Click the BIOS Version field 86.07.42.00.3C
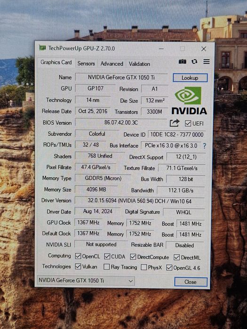 [x=121, y=122]
